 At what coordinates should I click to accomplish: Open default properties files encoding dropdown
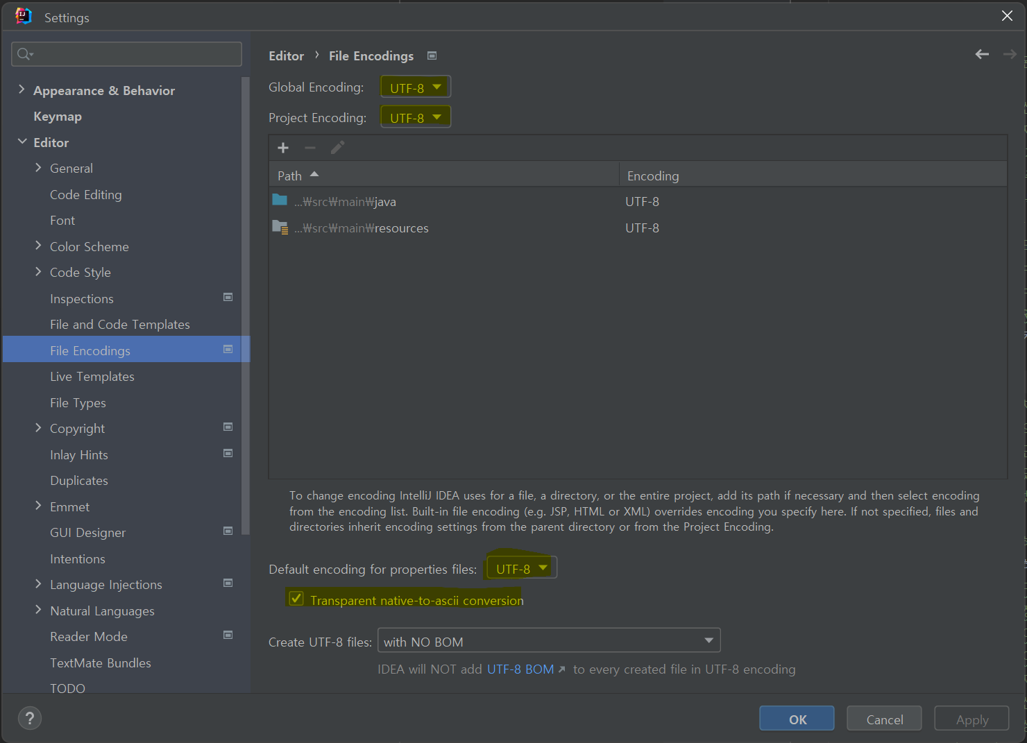522,568
